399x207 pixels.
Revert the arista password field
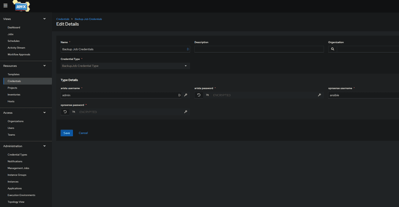coord(199,95)
